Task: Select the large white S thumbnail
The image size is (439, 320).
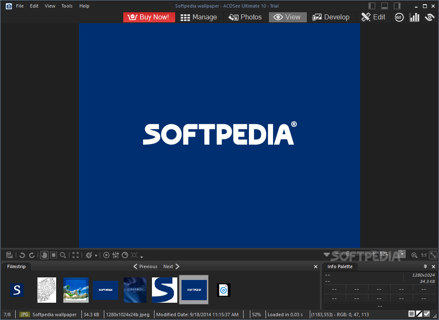Action: pyautogui.click(x=165, y=290)
